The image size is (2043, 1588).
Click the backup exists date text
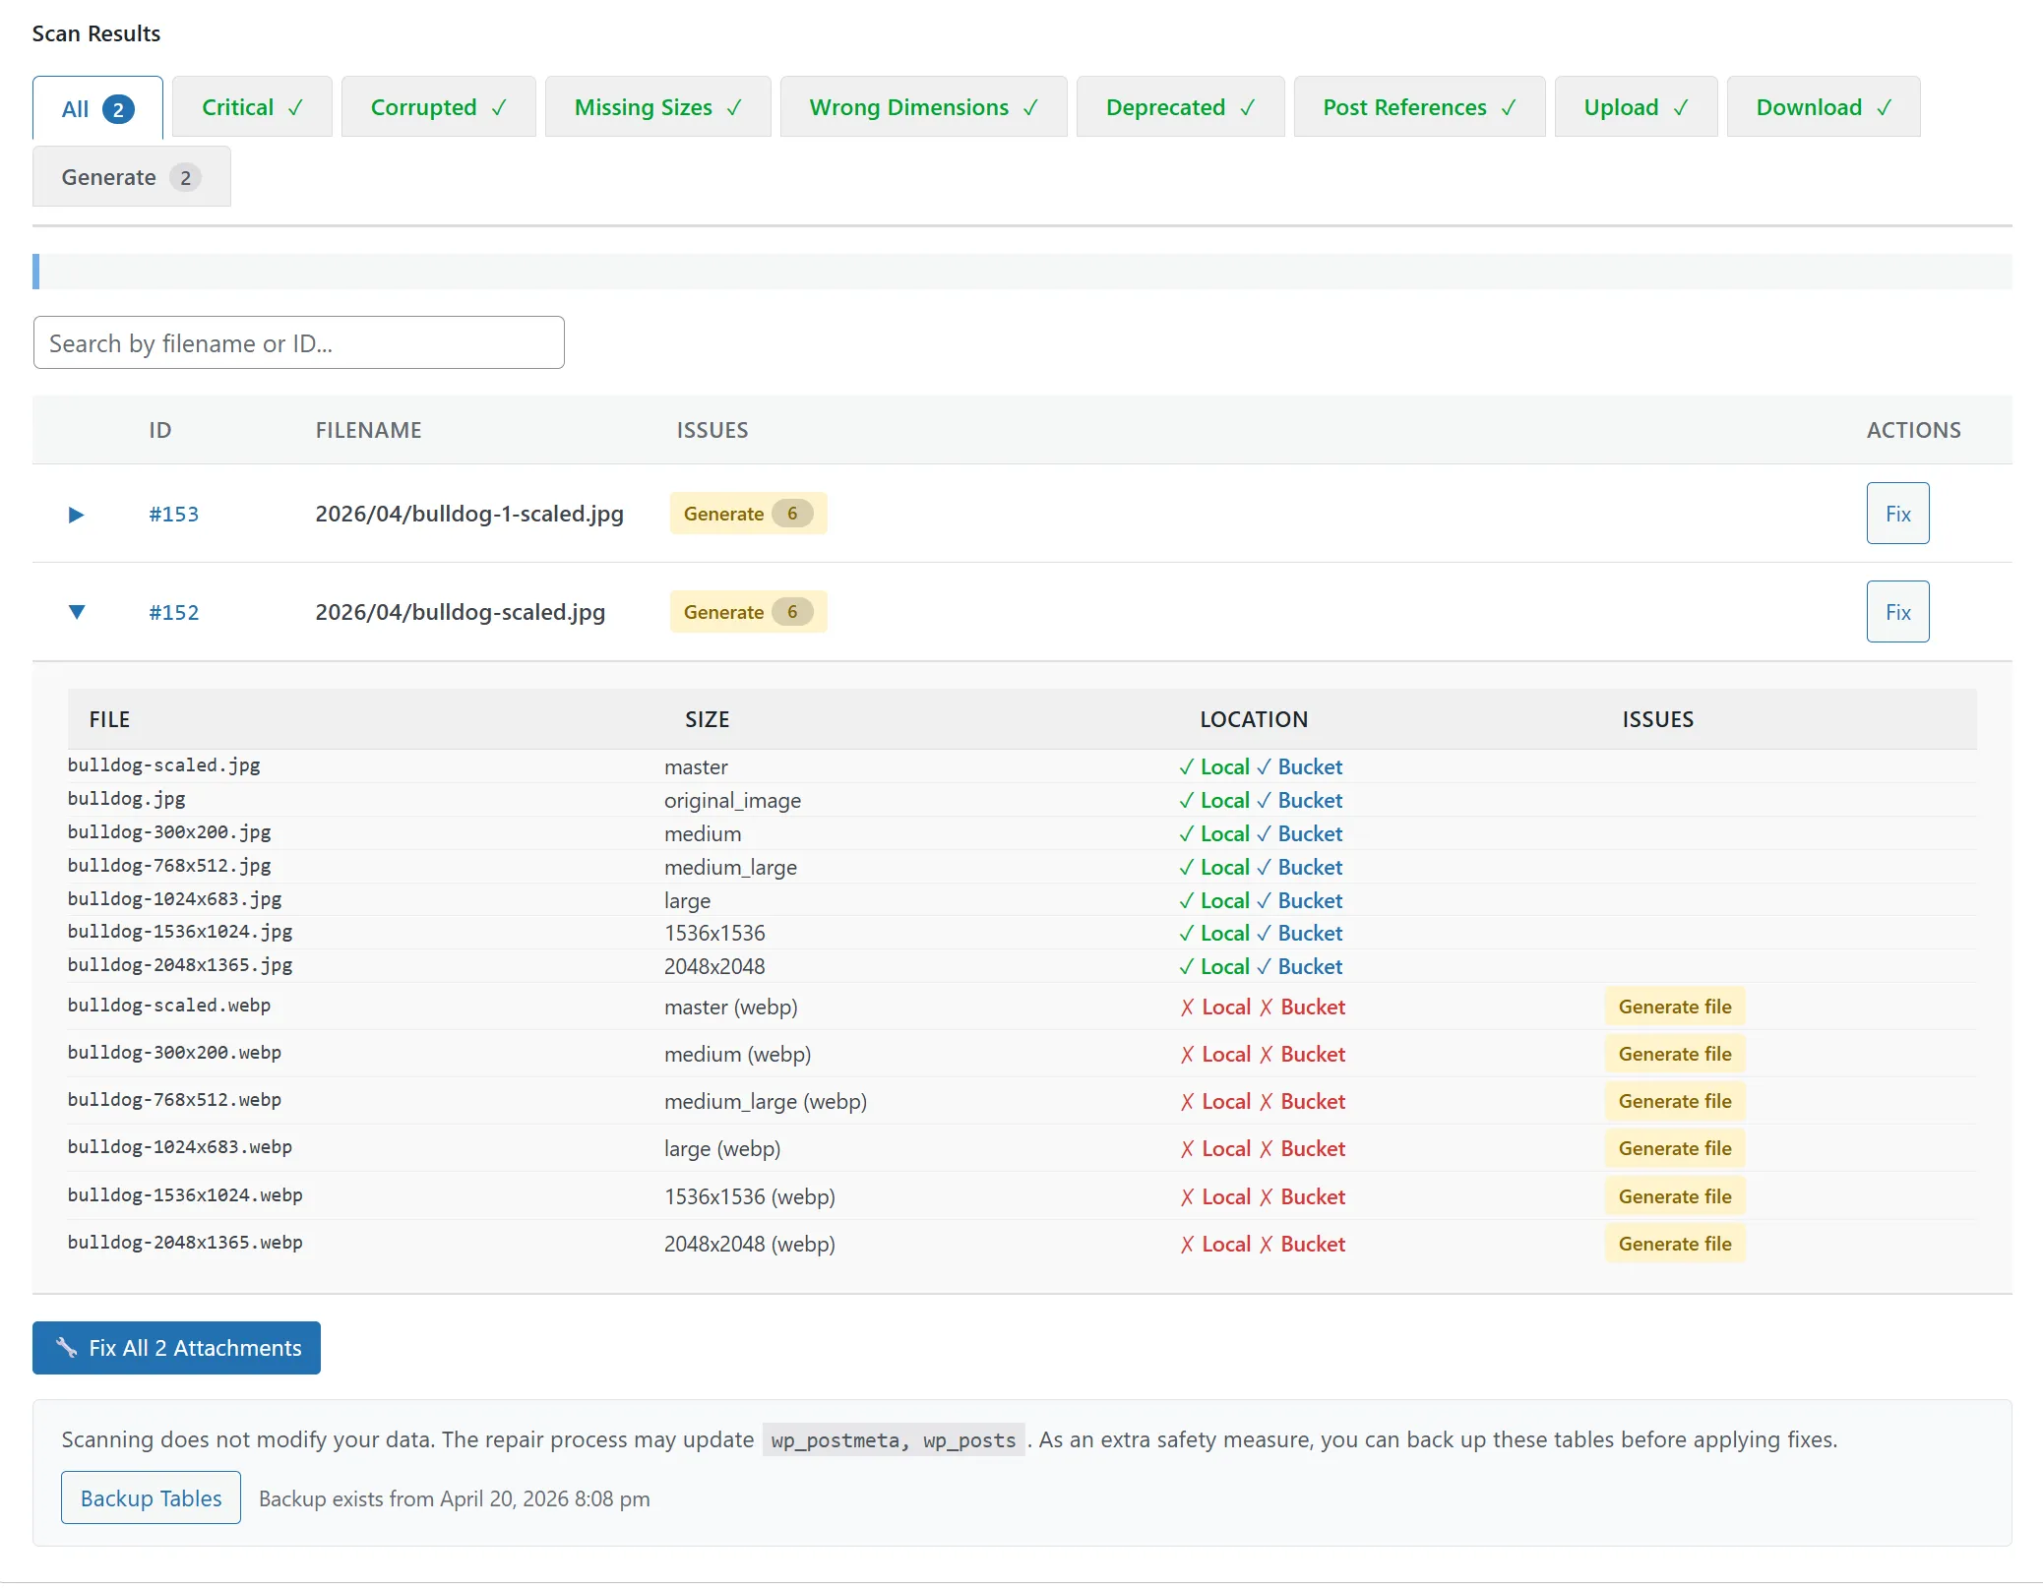click(x=454, y=1498)
